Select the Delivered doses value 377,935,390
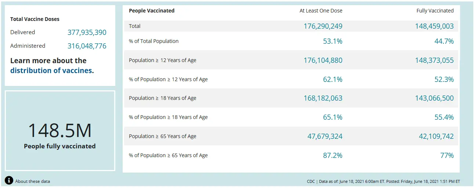Viewport: 474px width, 188px height. (x=87, y=32)
